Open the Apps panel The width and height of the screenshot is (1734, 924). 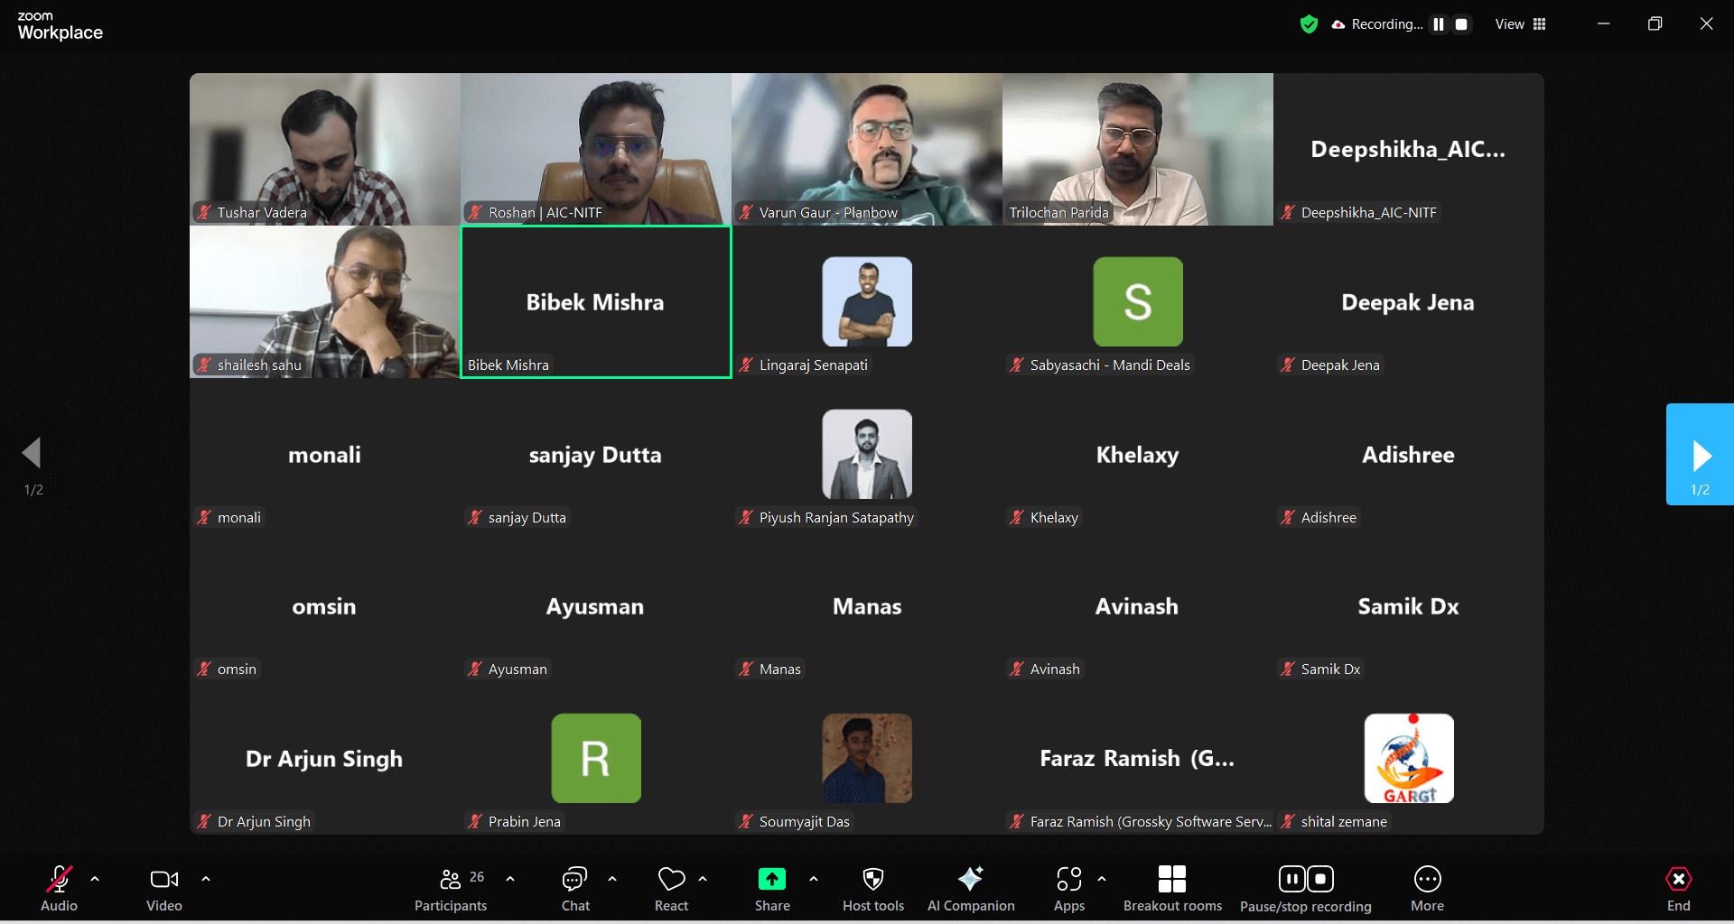pyautogui.click(x=1069, y=889)
